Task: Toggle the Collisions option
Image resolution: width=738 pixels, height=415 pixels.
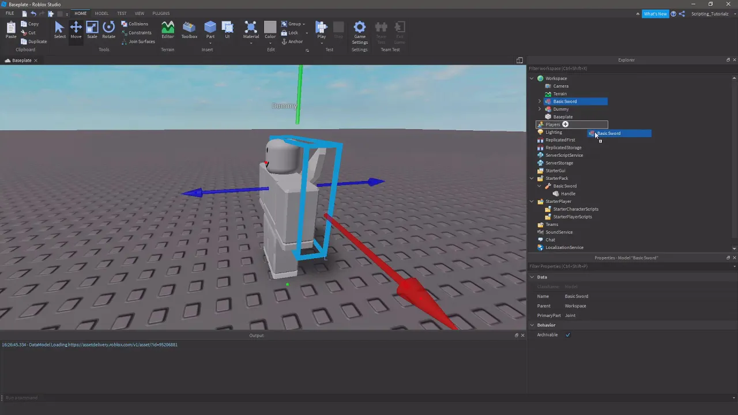Action: [x=134, y=24]
